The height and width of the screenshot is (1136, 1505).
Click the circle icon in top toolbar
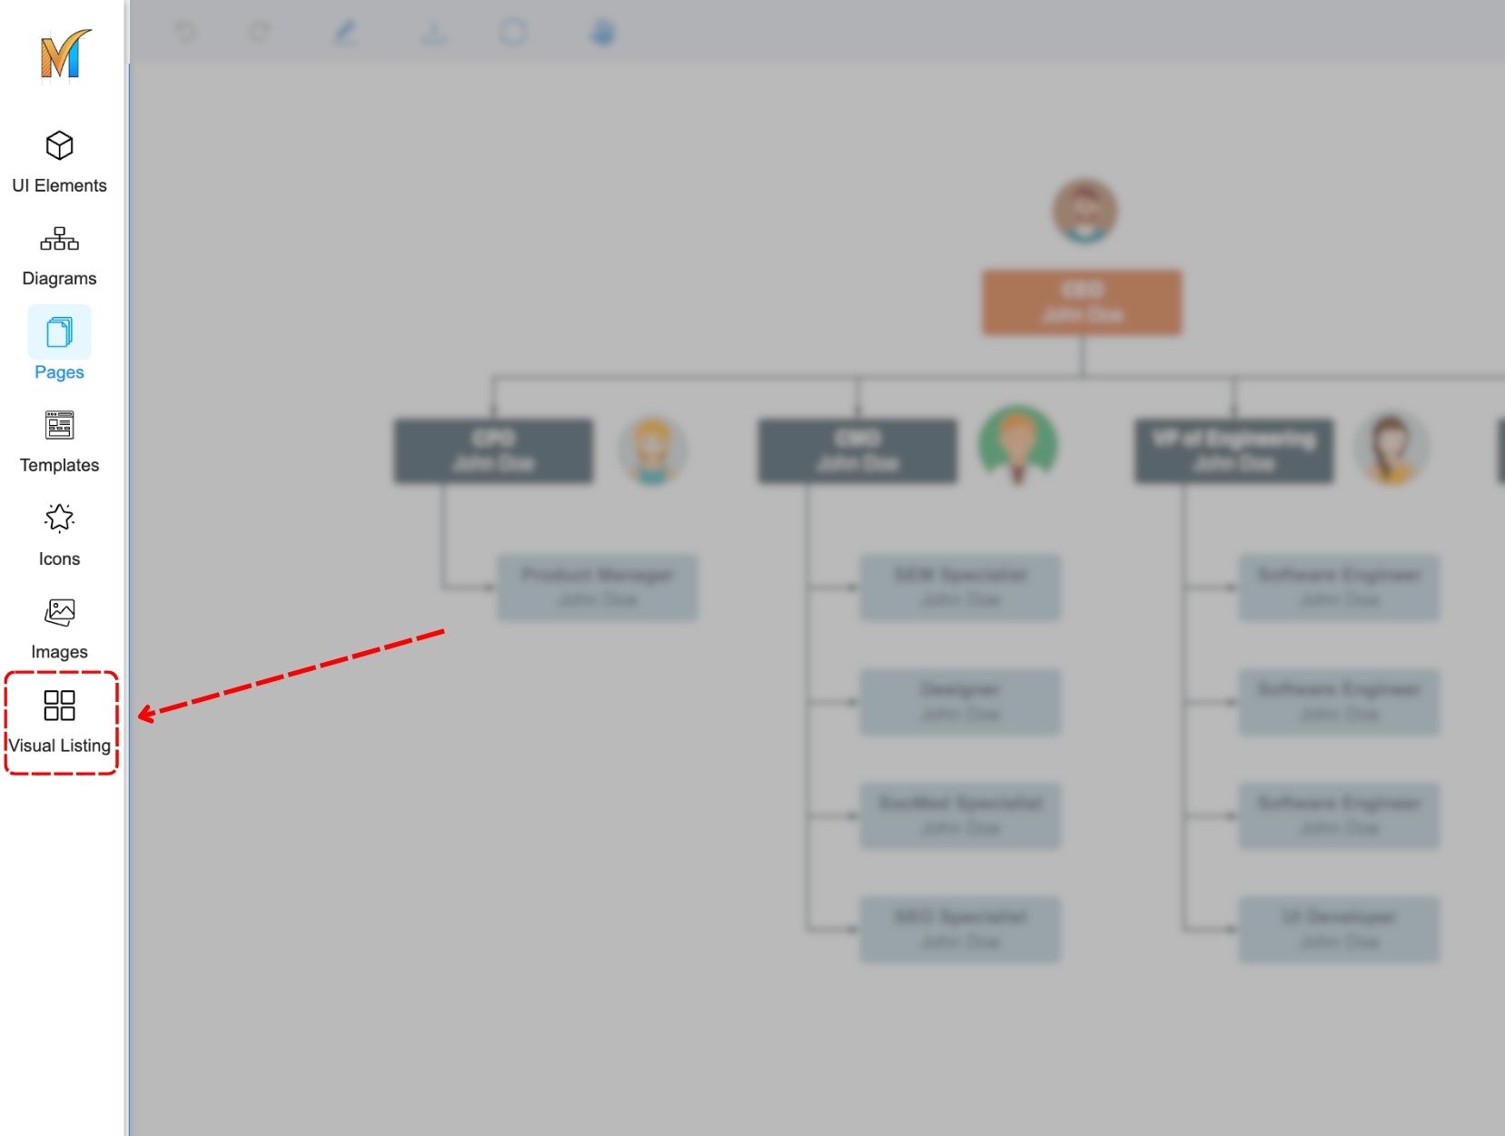[513, 33]
